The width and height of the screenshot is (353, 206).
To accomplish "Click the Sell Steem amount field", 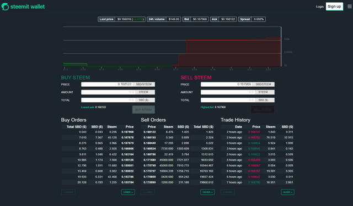I will coord(228,92).
